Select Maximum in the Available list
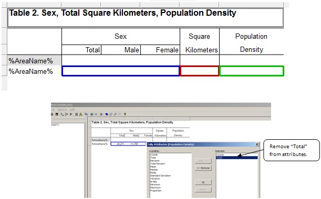This screenshot has height=199, width=321. click(x=156, y=187)
